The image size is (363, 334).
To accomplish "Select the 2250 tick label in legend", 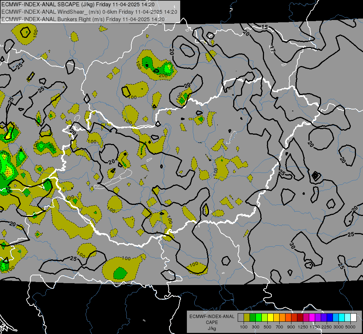I will click(327, 327).
